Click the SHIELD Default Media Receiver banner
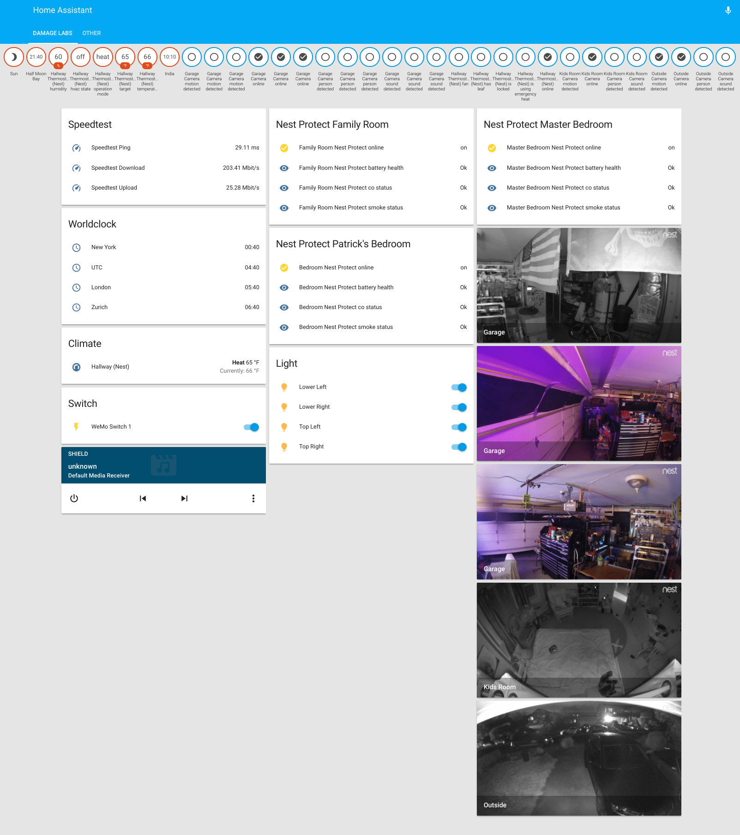740x835 pixels. (163, 465)
